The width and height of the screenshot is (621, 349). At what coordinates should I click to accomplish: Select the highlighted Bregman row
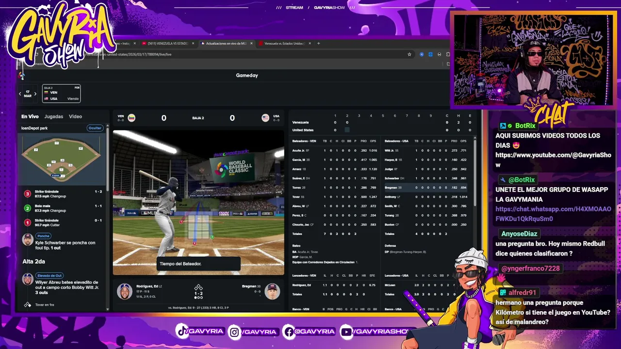427,188
